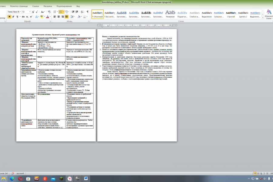Expand numbering library arrow
273x182 pixels.
tap(63, 12)
